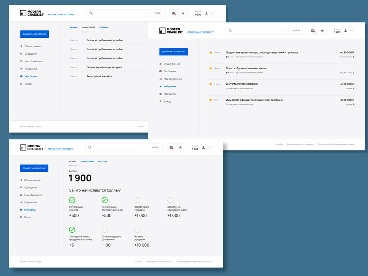Open 'Политика обработки персональных данных' in Избранные footer
This screenshot has width=368, height=276.
336,144
